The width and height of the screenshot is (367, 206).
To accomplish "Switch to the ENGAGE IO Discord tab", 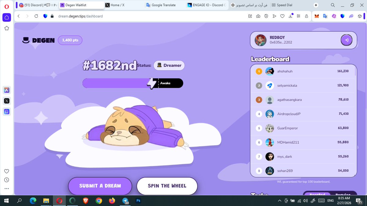I will click(207, 5).
